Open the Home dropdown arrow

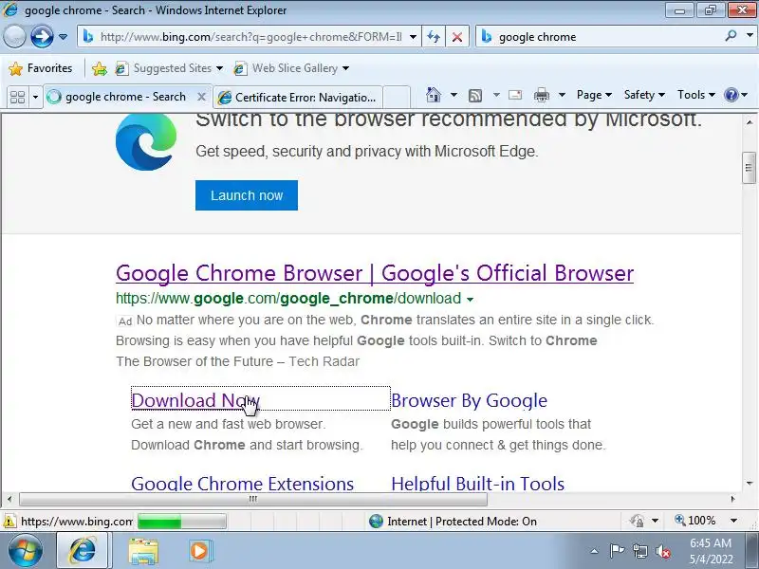tap(454, 95)
